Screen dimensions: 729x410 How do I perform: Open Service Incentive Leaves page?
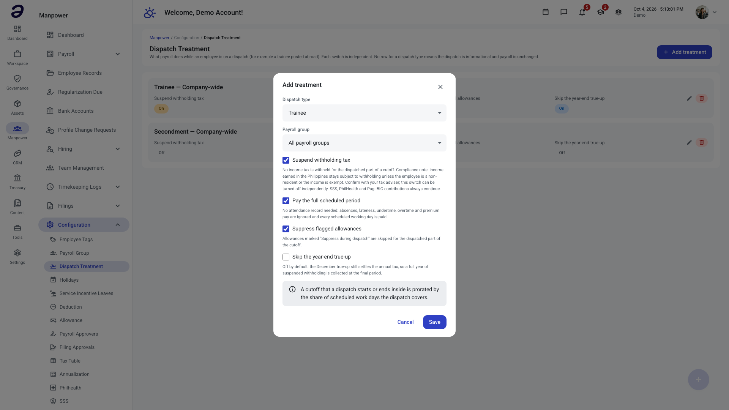(87, 293)
